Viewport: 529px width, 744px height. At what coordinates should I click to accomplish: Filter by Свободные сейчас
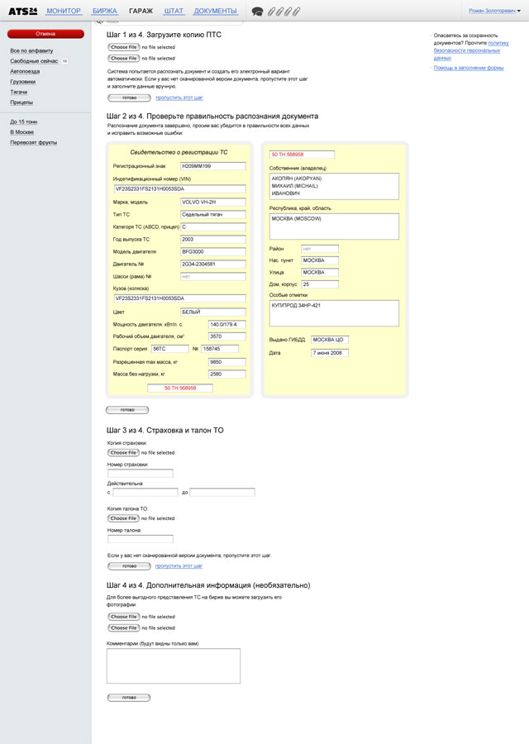tap(34, 60)
